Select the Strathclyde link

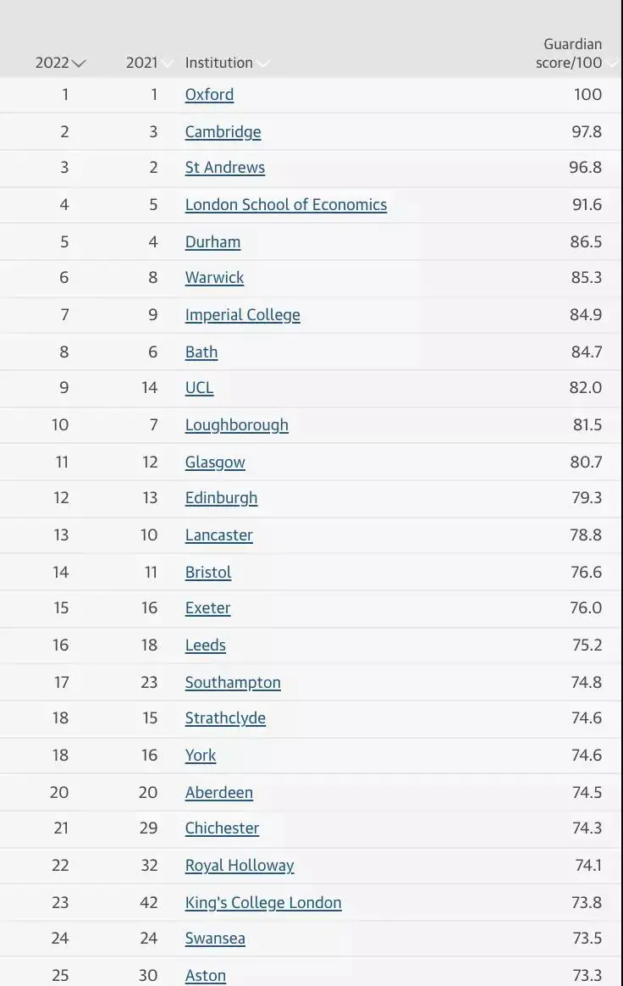click(x=225, y=718)
